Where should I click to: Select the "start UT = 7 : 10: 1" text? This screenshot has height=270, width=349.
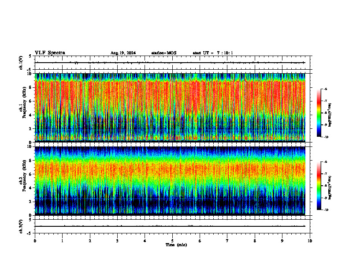tap(213, 53)
